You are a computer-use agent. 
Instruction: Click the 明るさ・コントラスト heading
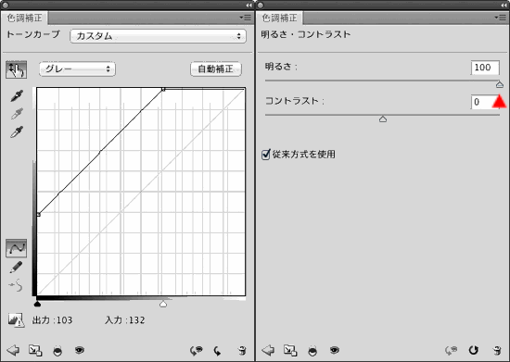tap(306, 34)
